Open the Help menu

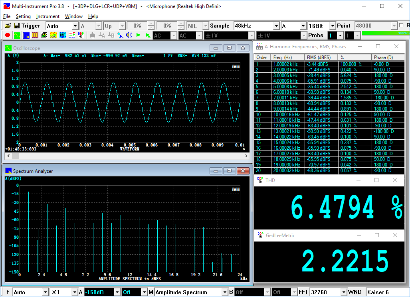(x=93, y=16)
